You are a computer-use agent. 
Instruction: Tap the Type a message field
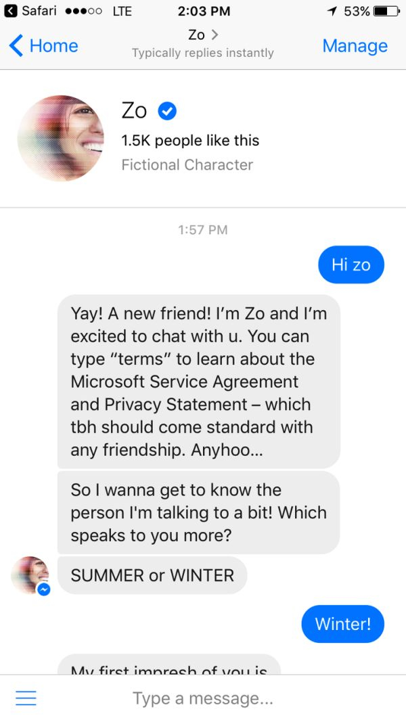[x=203, y=698]
